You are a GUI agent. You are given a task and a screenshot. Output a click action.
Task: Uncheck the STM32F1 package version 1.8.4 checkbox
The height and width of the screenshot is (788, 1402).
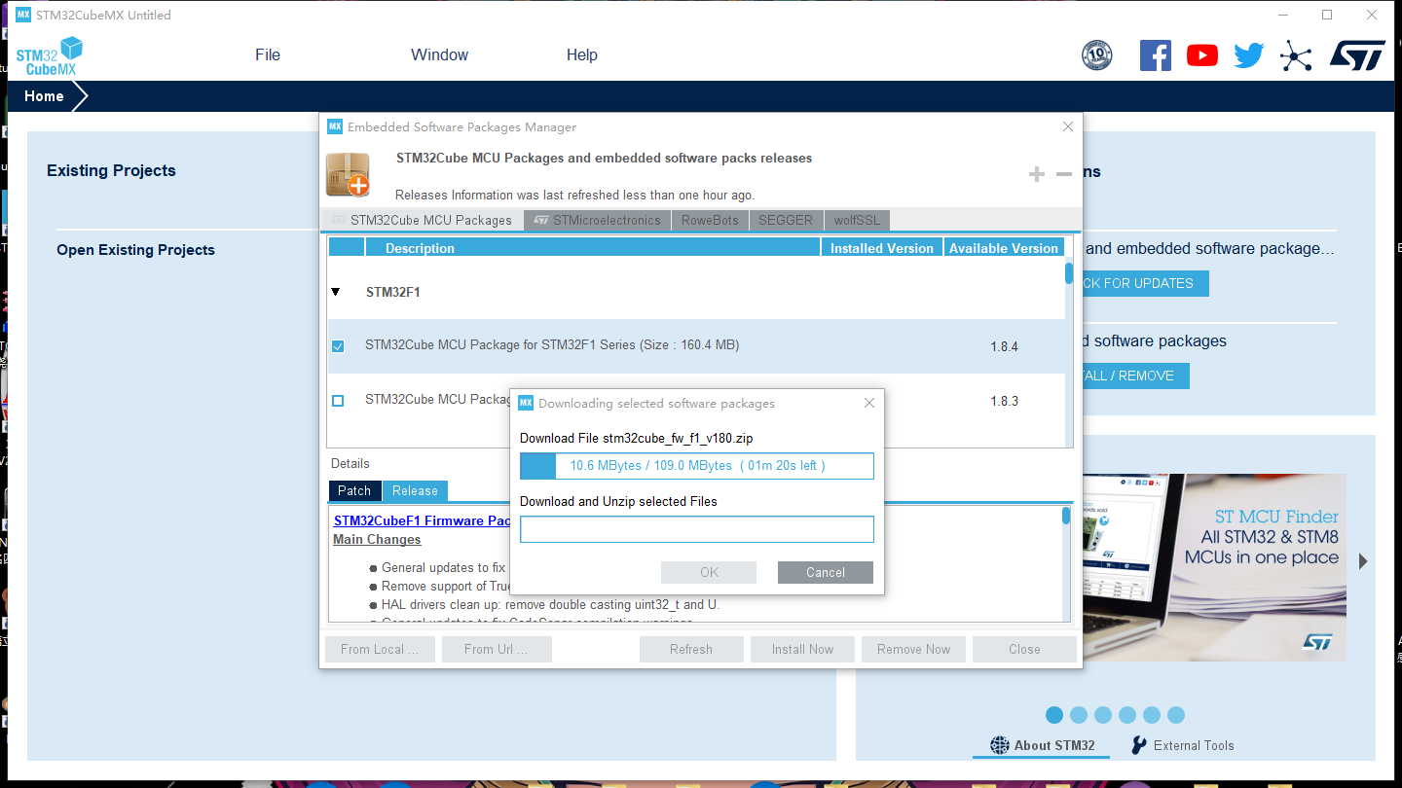click(338, 346)
